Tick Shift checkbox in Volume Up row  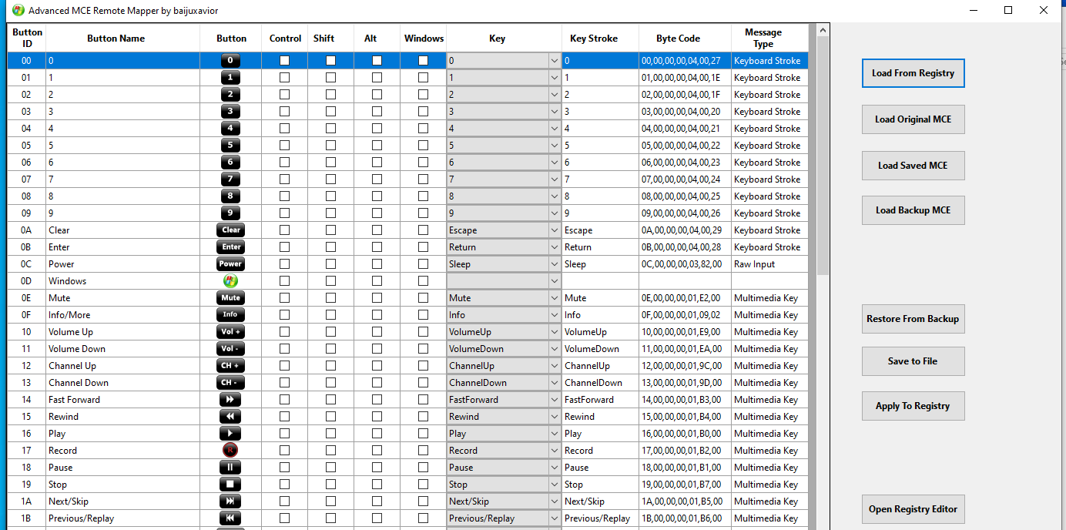point(330,331)
